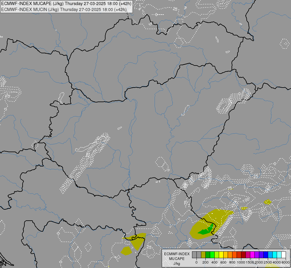Click the MUCAPE label in the legend
The image size is (291, 268).
pyautogui.click(x=177, y=259)
